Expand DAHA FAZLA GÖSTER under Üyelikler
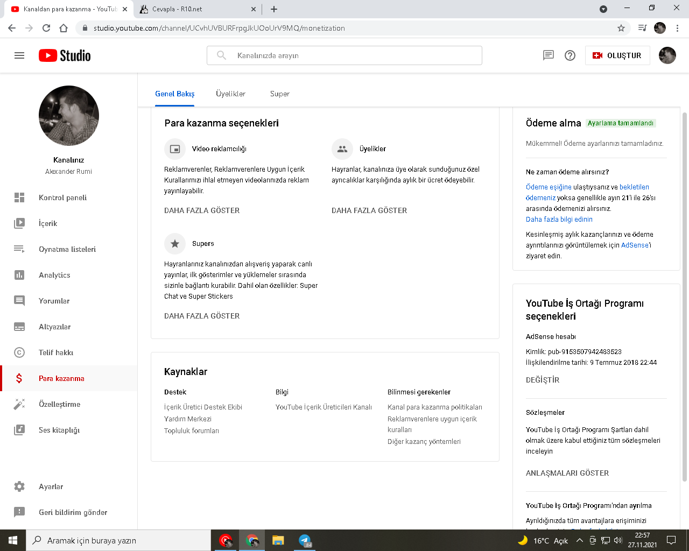Image resolution: width=689 pixels, height=551 pixels. click(369, 210)
